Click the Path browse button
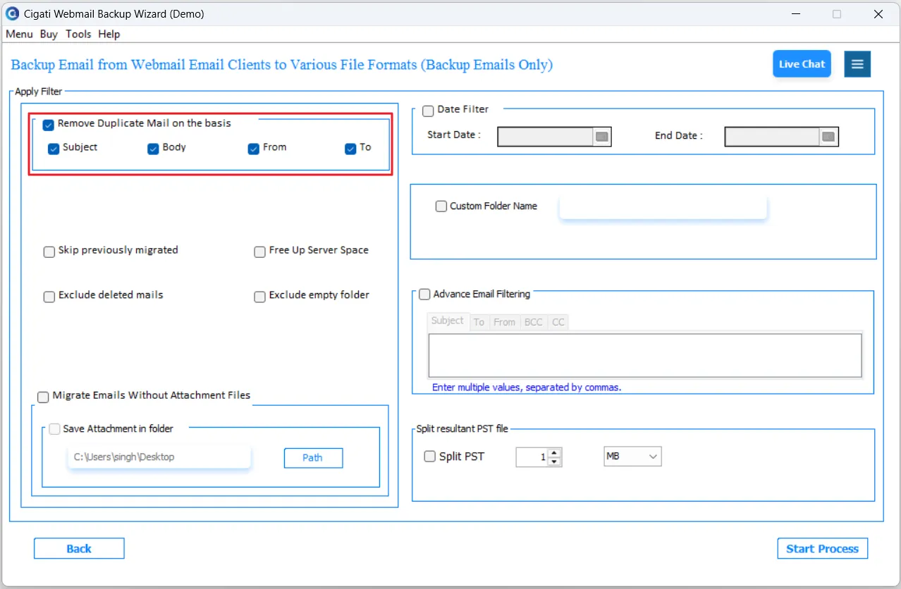 [x=313, y=458]
